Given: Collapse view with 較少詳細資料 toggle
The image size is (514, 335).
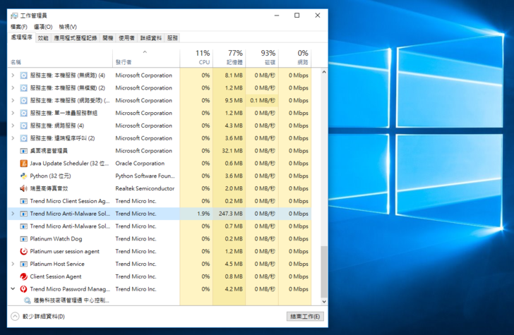Looking at the screenshot, I should point(39,317).
